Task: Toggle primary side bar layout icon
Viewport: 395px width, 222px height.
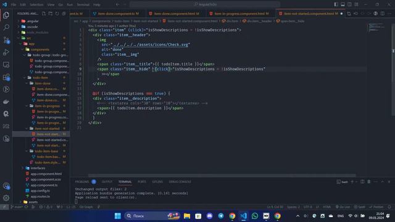Action: point(336,4)
